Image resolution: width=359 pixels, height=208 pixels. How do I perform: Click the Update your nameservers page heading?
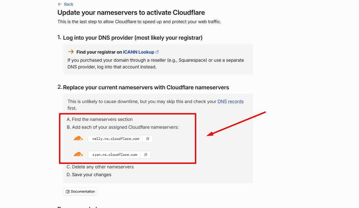click(x=131, y=13)
